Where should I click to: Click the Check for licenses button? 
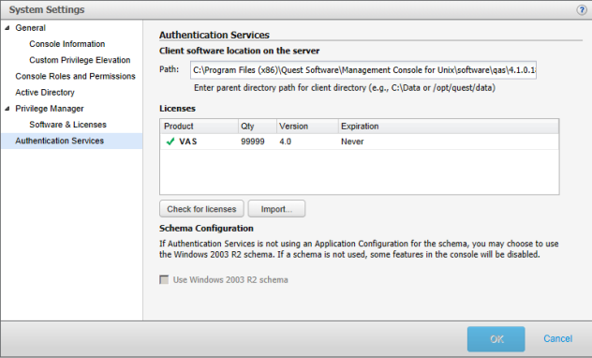201,209
